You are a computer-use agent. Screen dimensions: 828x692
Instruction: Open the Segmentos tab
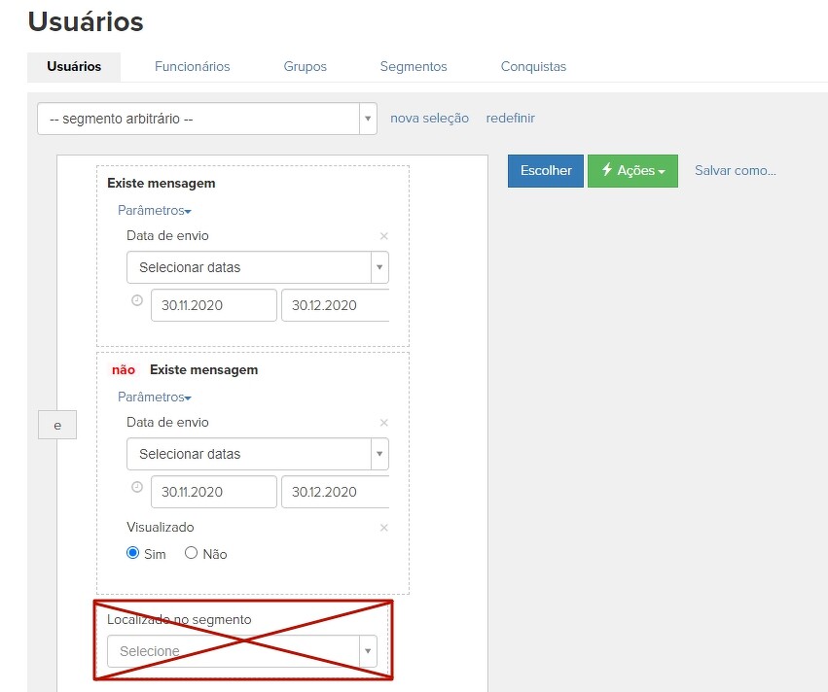coord(414,67)
